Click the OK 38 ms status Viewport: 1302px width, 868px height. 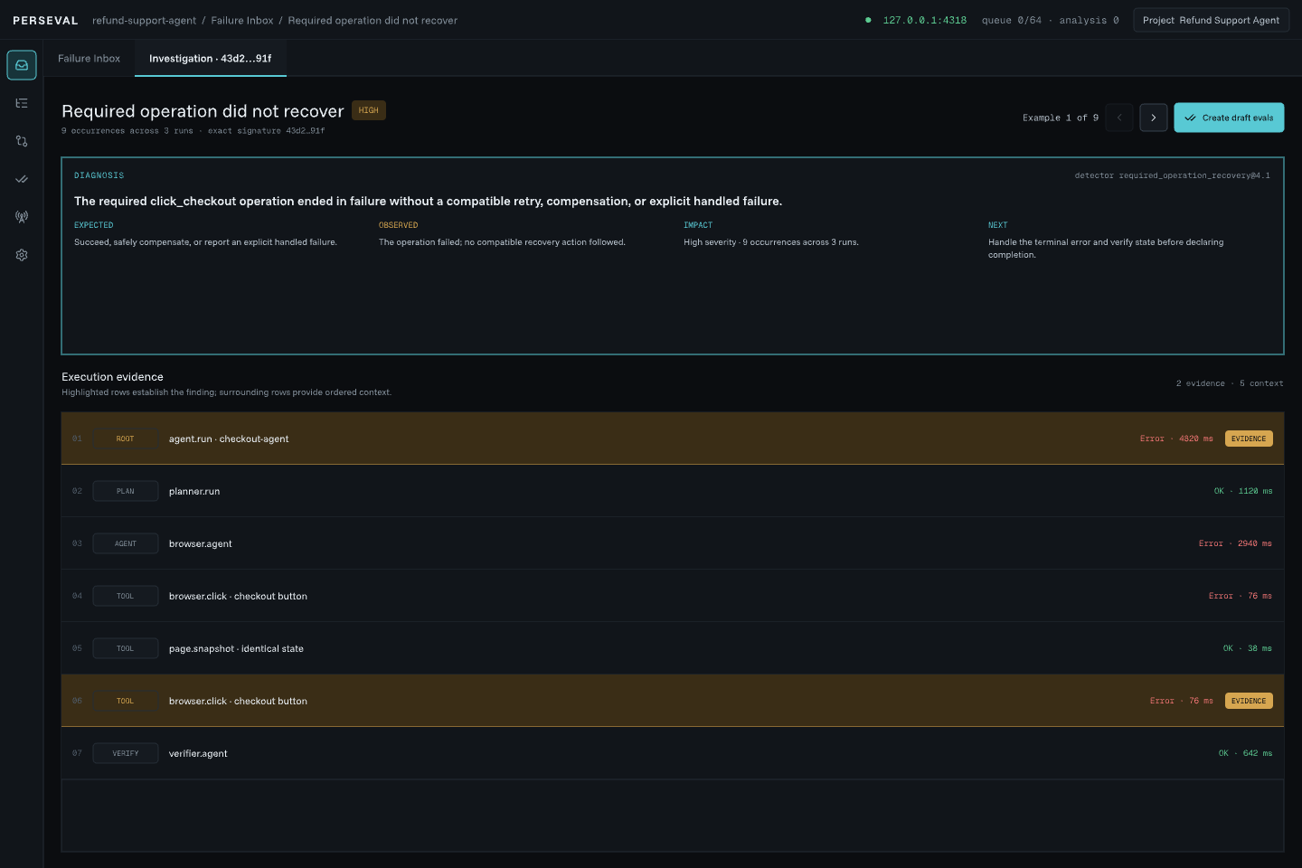click(x=1248, y=648)
